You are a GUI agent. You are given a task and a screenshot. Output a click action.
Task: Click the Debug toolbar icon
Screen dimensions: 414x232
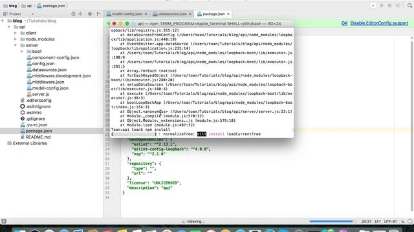pos(389,6)
